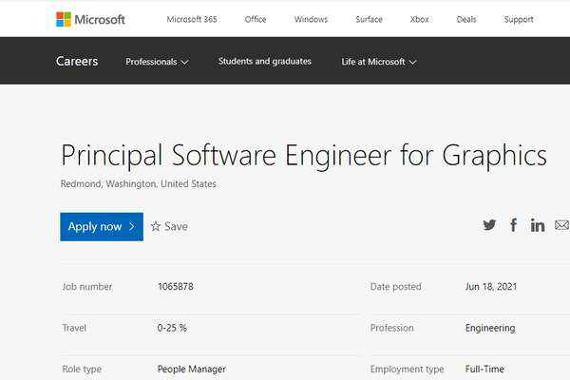
Task: Share job on LinkedIn
Action: [x=538, y=225]
